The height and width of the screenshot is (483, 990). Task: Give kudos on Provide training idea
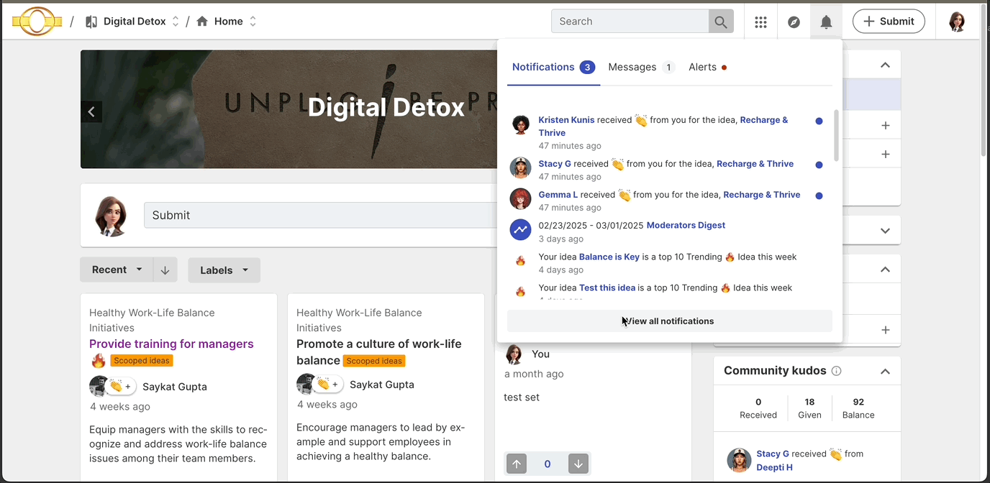tap(120, 387)
